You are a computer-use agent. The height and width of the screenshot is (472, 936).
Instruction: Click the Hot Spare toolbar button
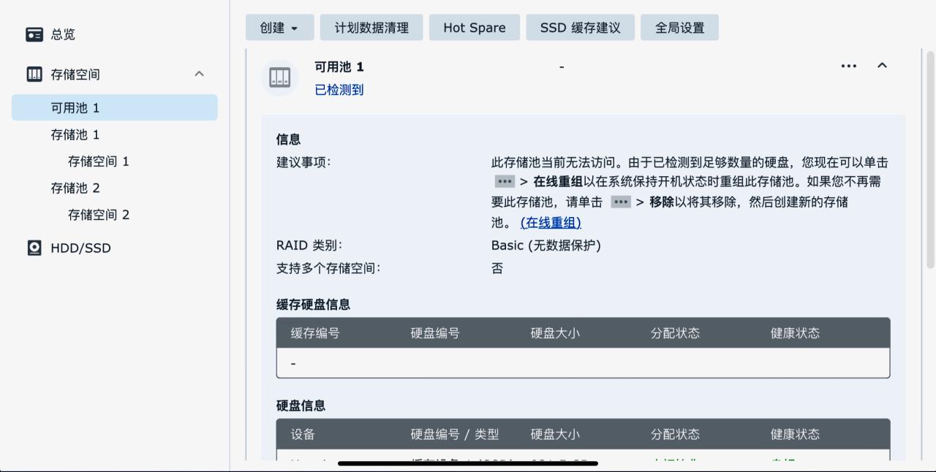click(x=474, y=27)
